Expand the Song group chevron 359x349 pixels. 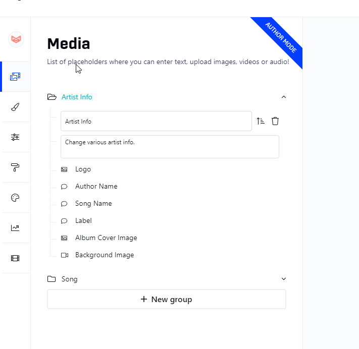point(284,279)
